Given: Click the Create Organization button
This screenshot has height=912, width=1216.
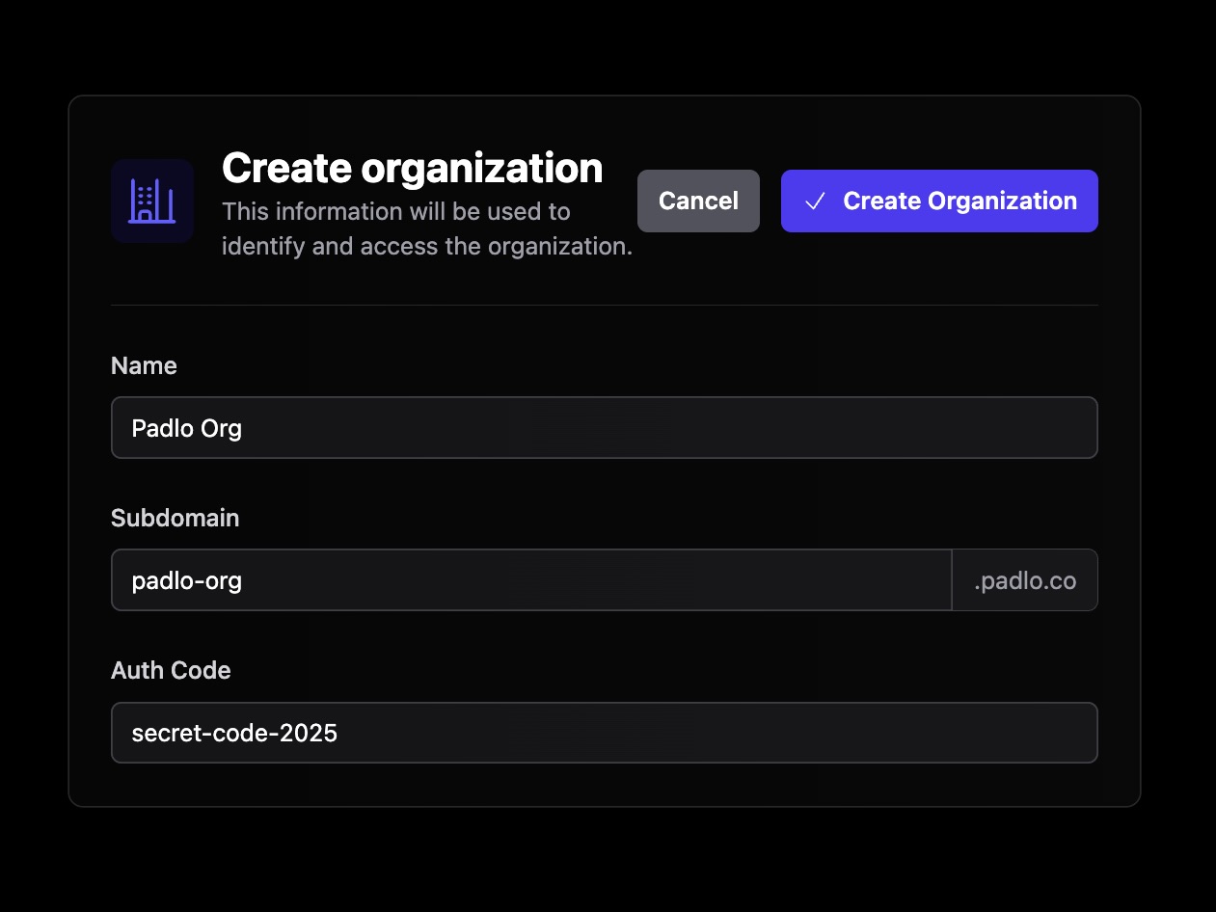Looking at the screenshot, I should pyautogui.click(x=939, y=201).
